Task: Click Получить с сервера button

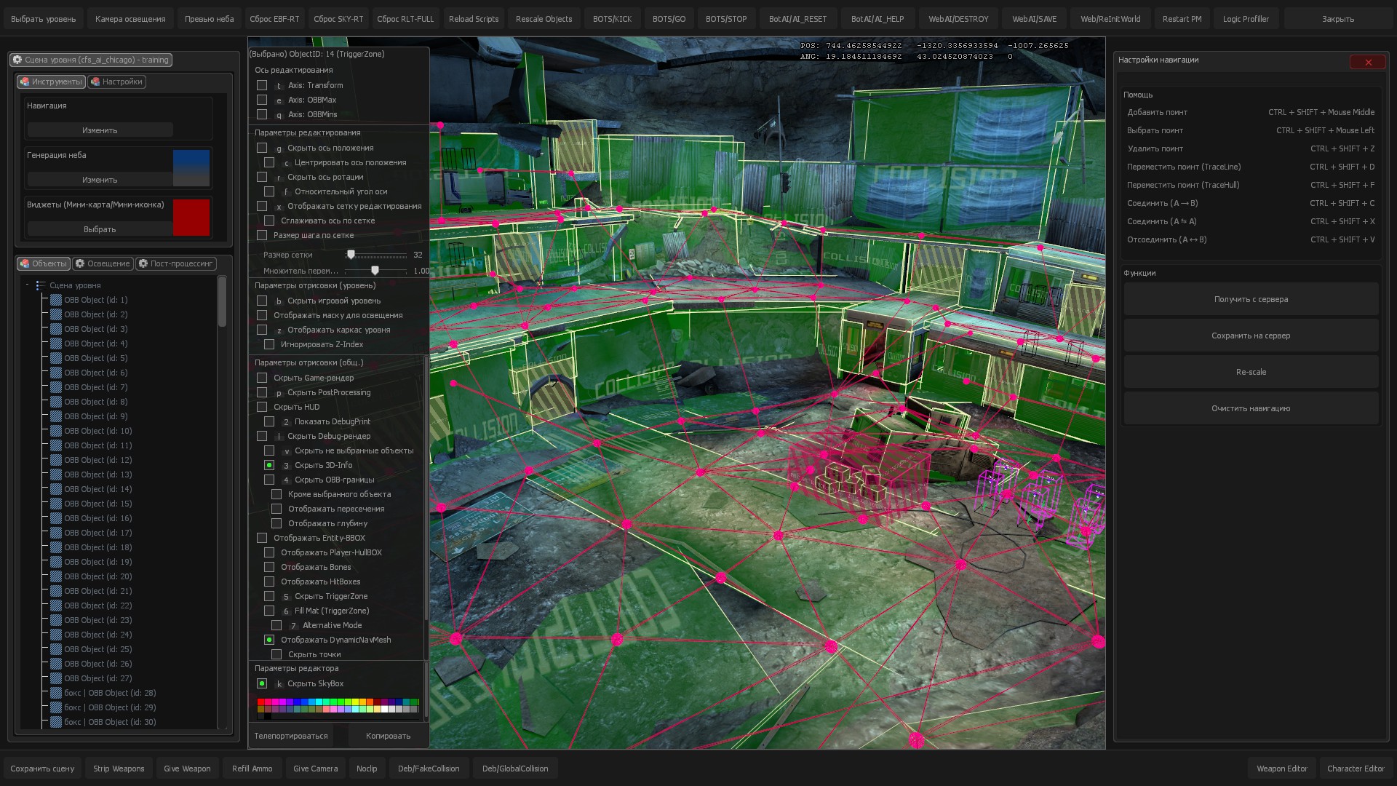Action: click(1251, 299)
